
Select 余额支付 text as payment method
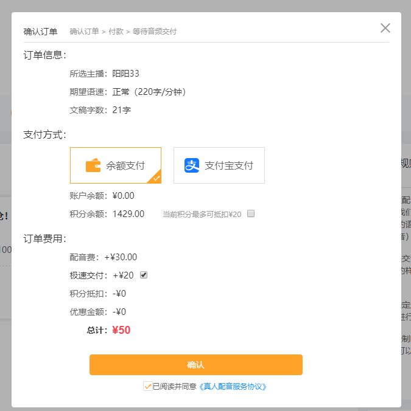coord(125,165)
